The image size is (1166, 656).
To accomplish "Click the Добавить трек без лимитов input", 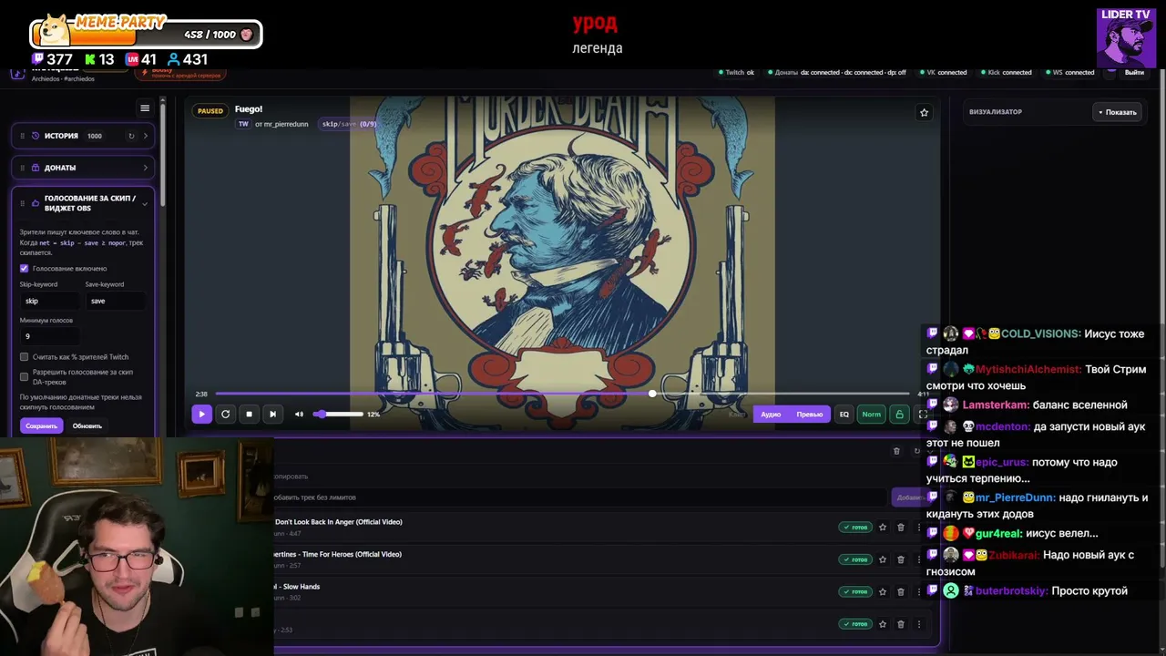I will (x=579, y=497).
